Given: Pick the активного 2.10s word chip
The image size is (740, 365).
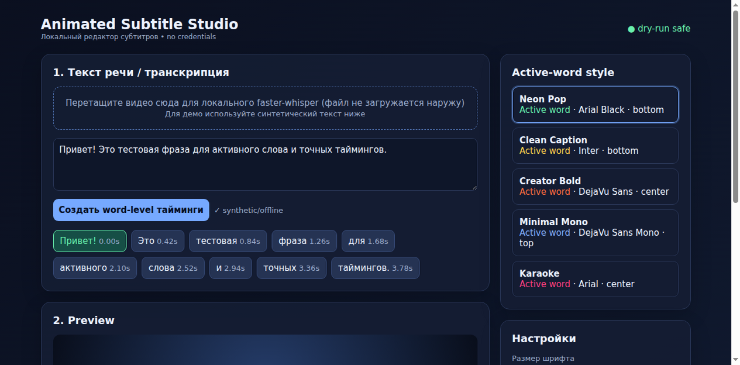Looking at the screenshot, I should 95,268.
